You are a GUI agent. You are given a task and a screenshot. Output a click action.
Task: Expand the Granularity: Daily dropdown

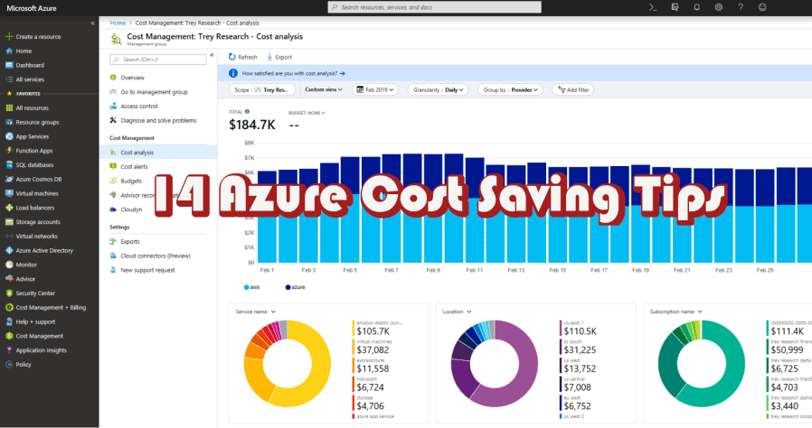[x=439, y=90]
